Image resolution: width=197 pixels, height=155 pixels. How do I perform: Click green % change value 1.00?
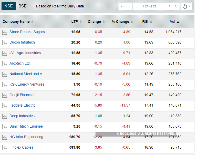pos(127,42)
